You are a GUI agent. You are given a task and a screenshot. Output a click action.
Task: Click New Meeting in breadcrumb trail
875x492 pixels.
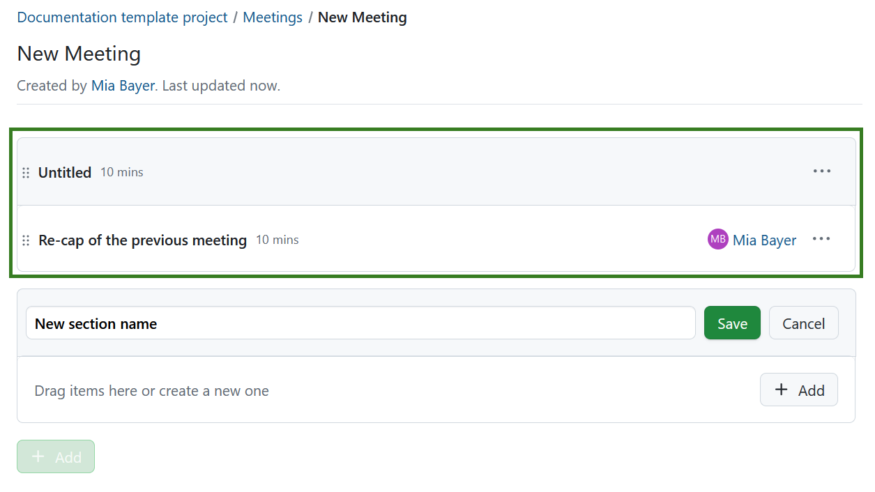362,17
